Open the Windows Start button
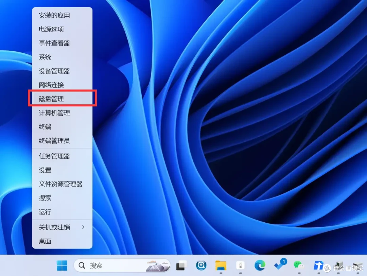This screenshot has width=367, height=276. (62, 265)
